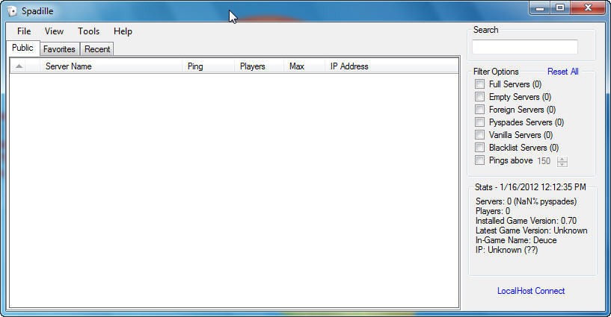Minimize the Spadille window

(x=540, y=8)
